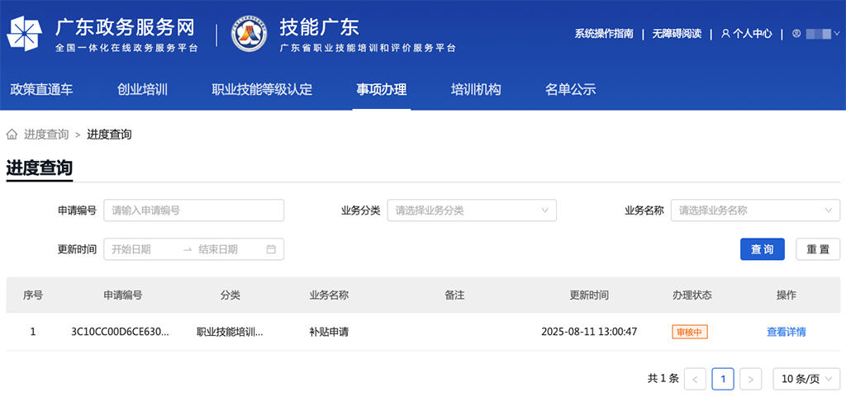The height and width of the screenshot is (397, 846).
Task: Click the account avatar icon at top right
Action: [796, 34]
